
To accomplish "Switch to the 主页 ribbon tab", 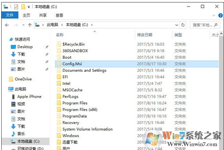I will [26, 15].
